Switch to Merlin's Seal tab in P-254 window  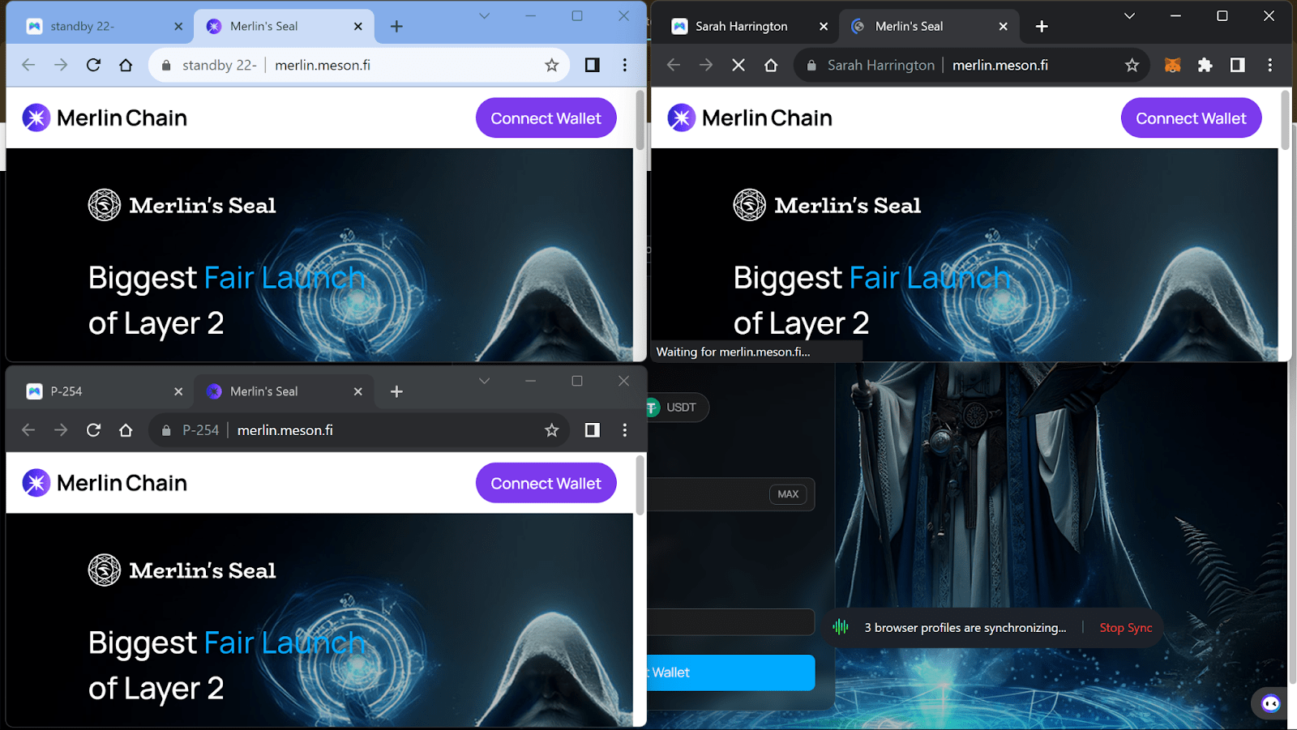pos(284,391)
